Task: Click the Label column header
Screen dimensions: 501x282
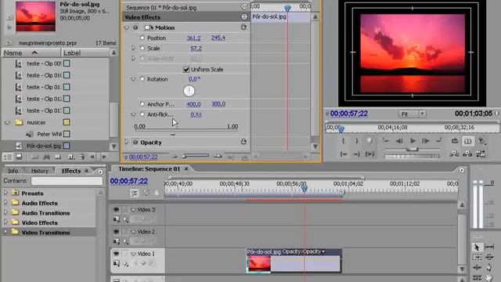Action: click(x=85, y=52)
